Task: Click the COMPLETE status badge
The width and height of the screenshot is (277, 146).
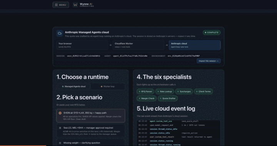Action: [x=212, y=32]
